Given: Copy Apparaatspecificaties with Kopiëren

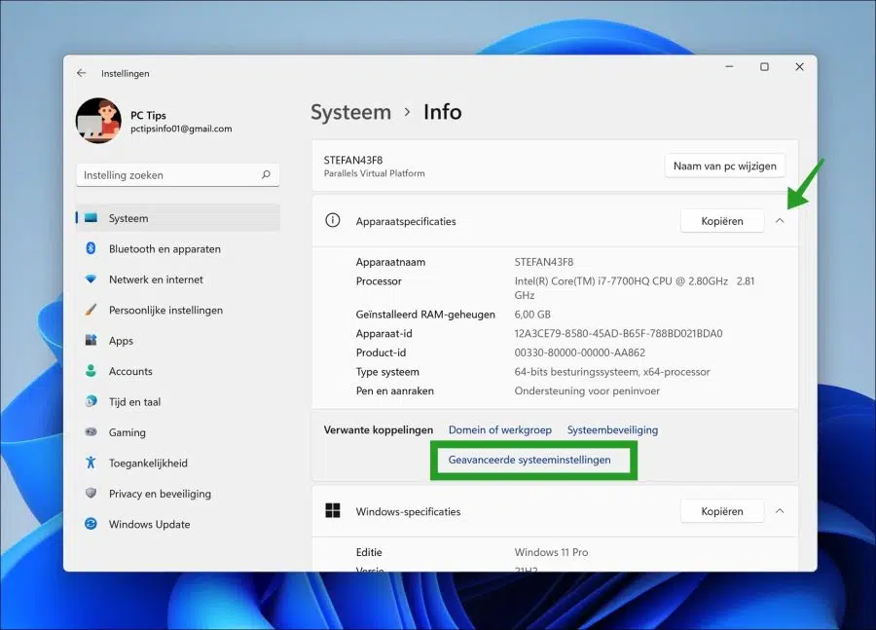Looking at the screenshot, I should pyautogui.click(x=722, y=221).
